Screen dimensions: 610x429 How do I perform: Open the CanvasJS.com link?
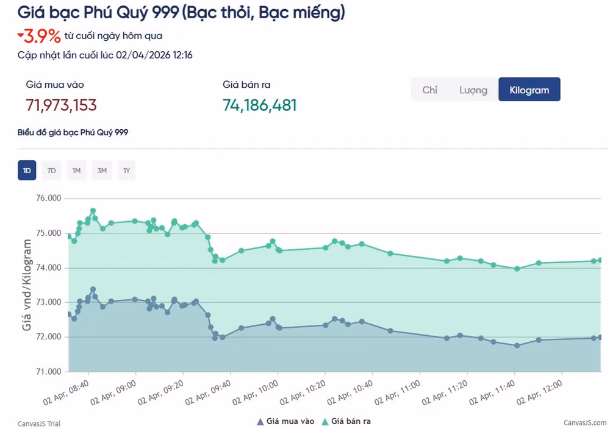coord(585,423)
